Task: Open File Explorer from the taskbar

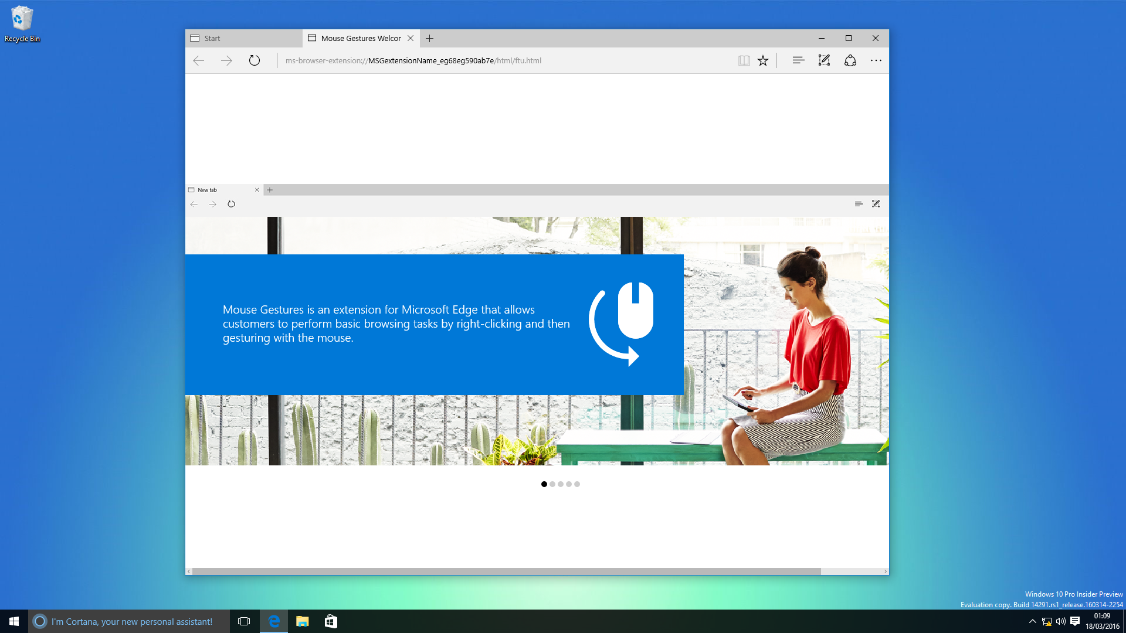Action: 303,621
